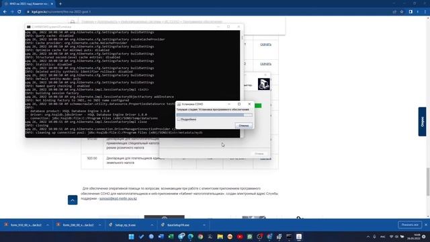Open the WhatsApp icon in taskbar
The width and height of the screenshot is (430, 242).
(x=249, y=237)
